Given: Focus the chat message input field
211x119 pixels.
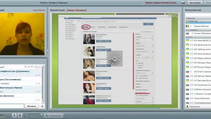Looking at the screenshot, I should coord(12,106).
